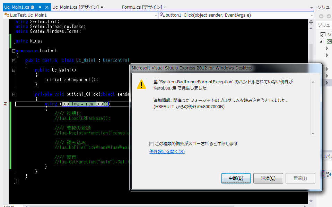Open the button1_Click member dropdown
This screenshot has height=207, width=332.
pos(312,15)
